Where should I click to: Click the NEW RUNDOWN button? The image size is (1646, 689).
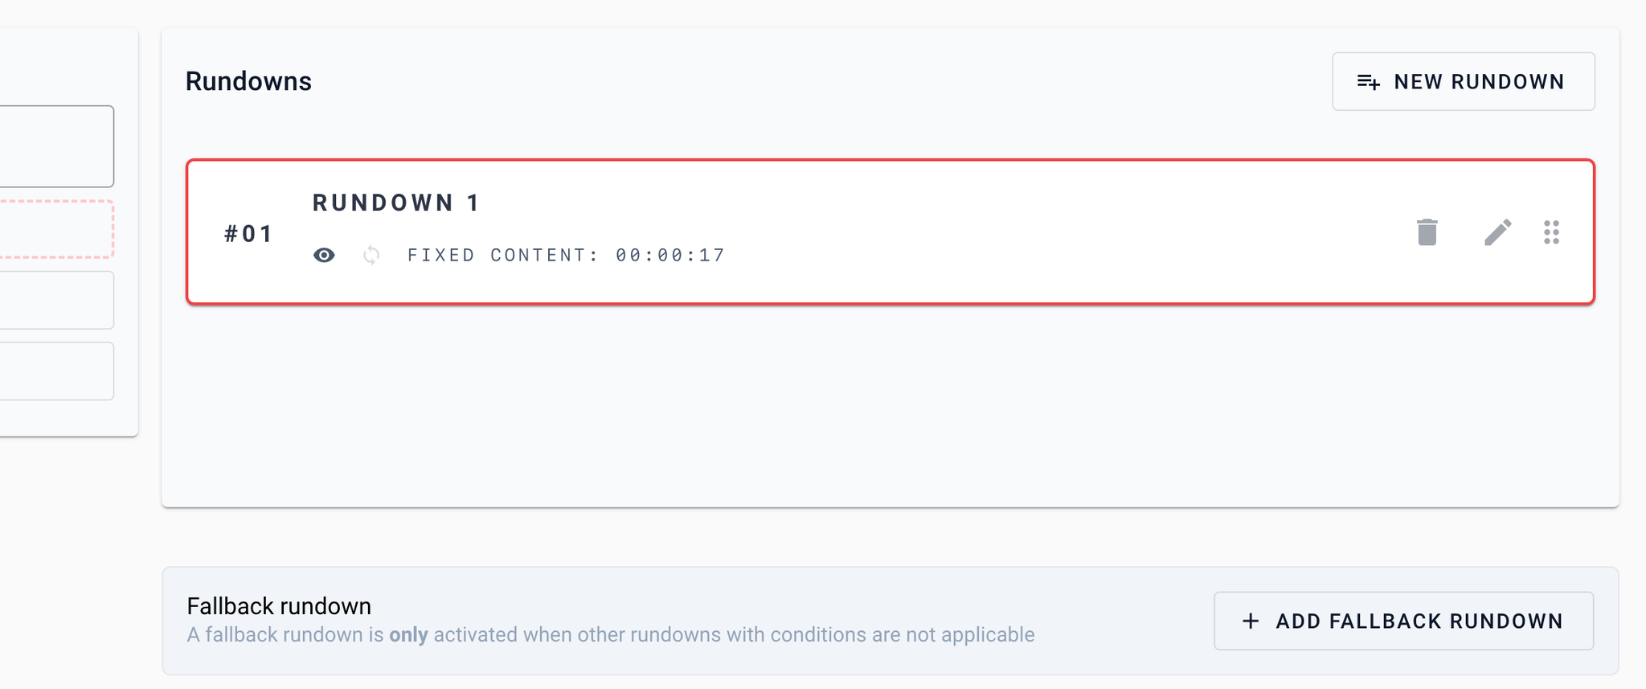pyautogui.click(x=1463, y=81)
